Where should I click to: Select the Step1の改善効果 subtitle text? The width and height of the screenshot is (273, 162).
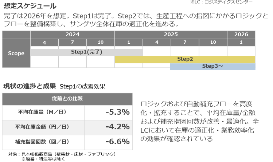point(82,87)
